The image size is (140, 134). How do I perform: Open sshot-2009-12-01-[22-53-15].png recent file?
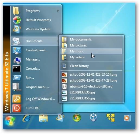coord(94,75)
